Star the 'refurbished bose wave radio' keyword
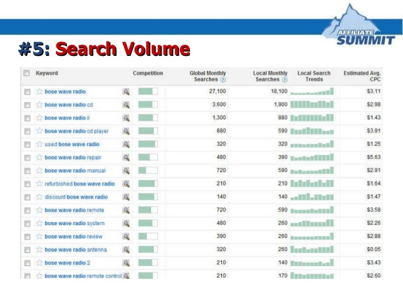 point(39,184)
